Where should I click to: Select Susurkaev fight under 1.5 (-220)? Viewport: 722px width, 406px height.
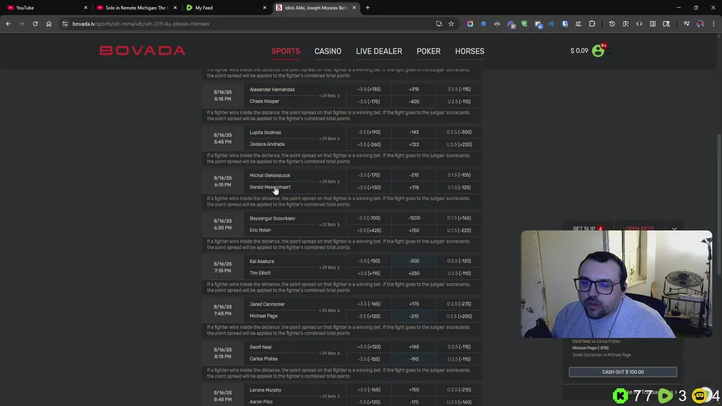[x=459, y=230]
